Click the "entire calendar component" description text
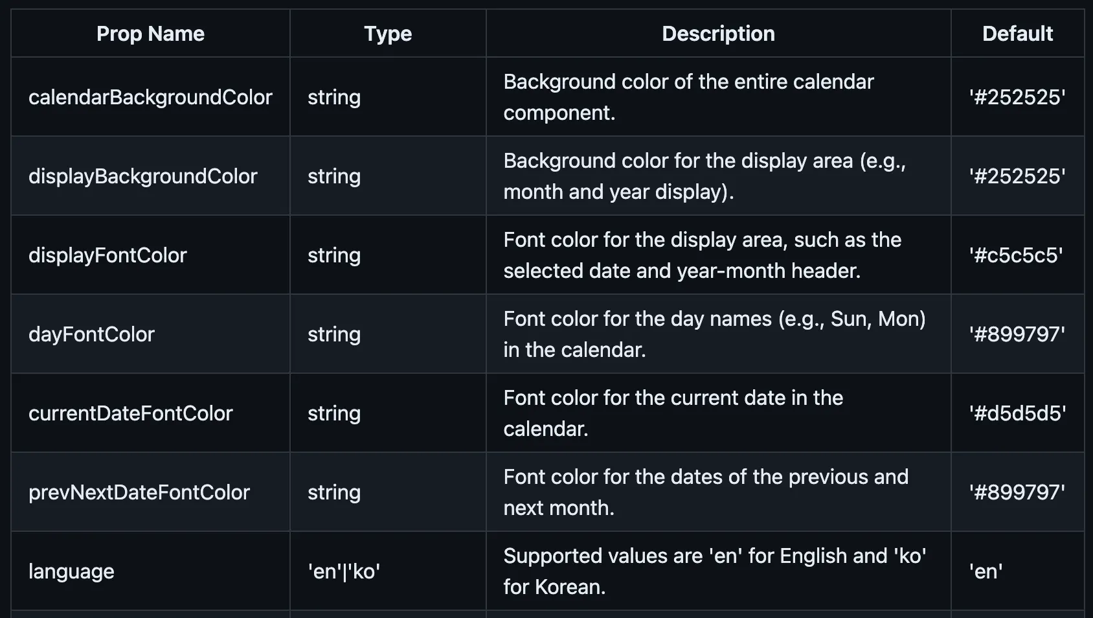 [x=688, y=97]
